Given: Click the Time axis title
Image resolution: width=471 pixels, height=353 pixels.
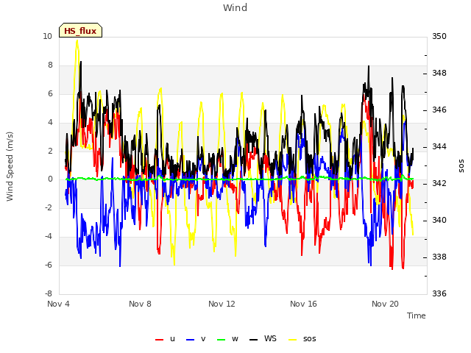Looking at the screenshot, I should point(417,315).
